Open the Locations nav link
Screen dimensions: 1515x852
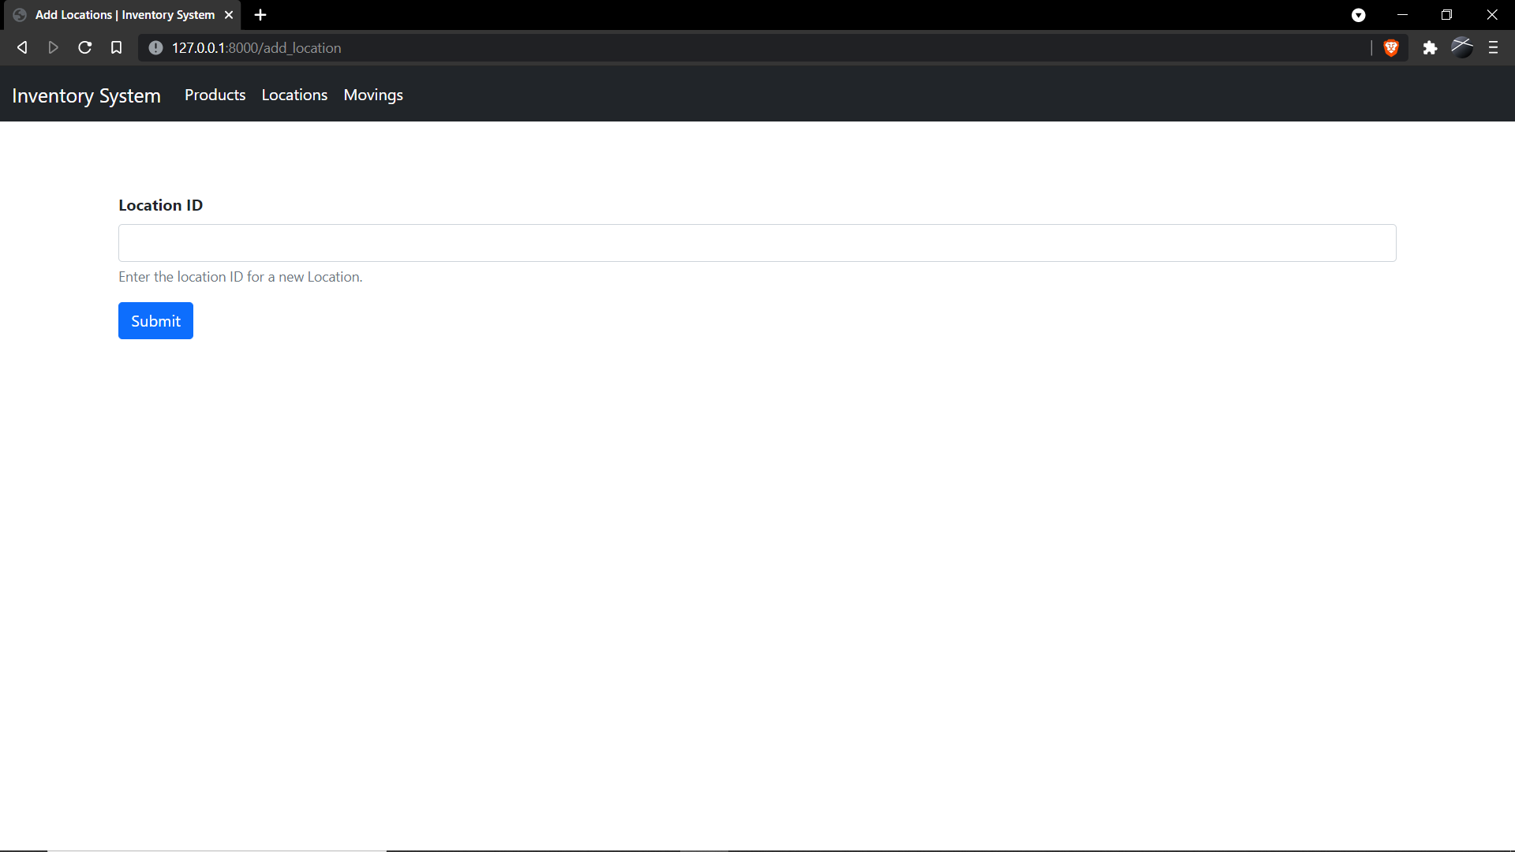click(x=294, y=95)
